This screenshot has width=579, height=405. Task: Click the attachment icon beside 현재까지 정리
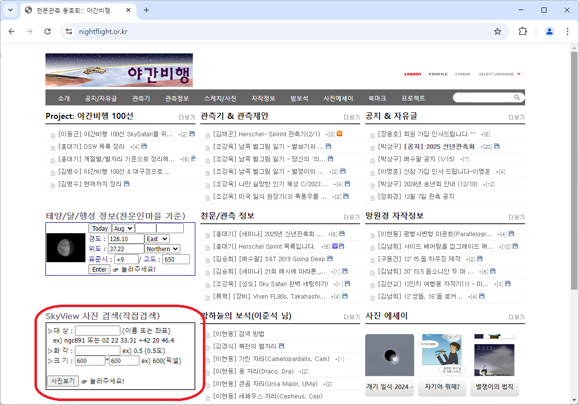[126, 183]
